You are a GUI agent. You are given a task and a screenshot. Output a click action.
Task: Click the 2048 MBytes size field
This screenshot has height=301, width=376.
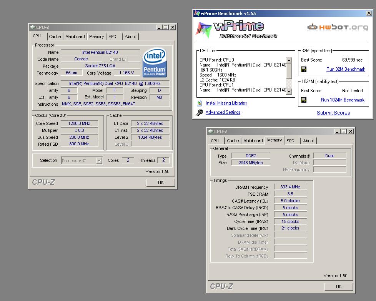tap(251, 163)
